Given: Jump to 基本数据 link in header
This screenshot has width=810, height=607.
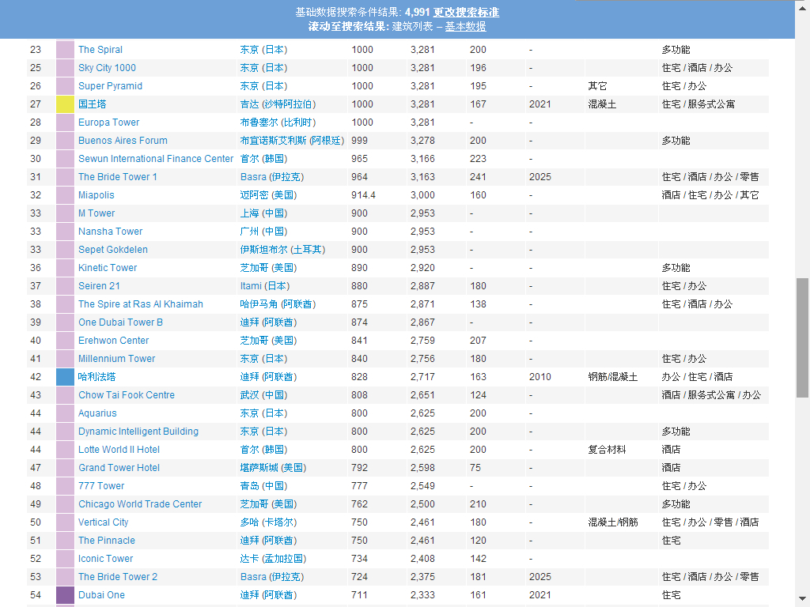Looking at the screenshot, I should click(465, 26).
